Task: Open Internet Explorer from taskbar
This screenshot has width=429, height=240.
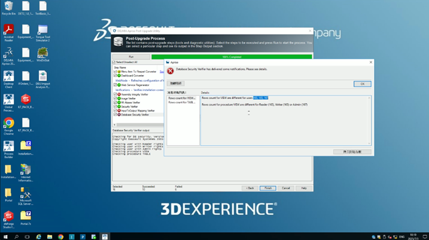Action: [38, 237]
